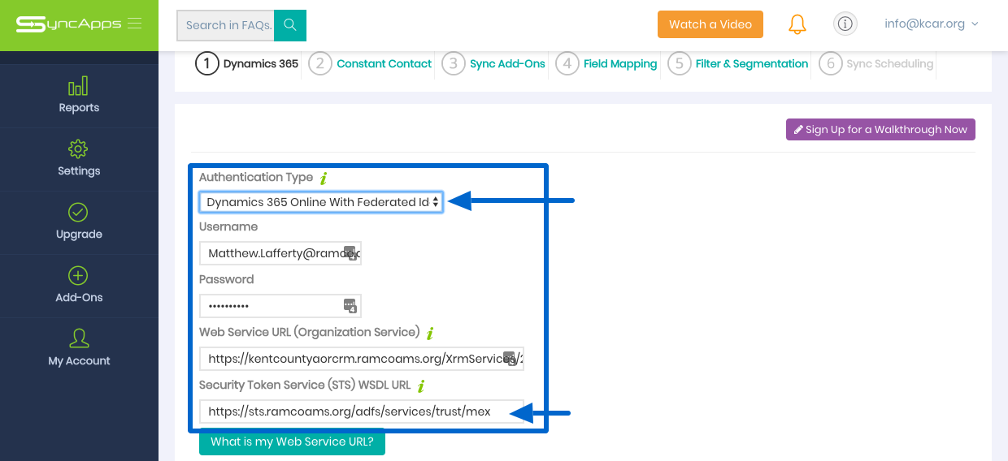Click the Password input field
Screen dimensions: 1008x461
280,306
